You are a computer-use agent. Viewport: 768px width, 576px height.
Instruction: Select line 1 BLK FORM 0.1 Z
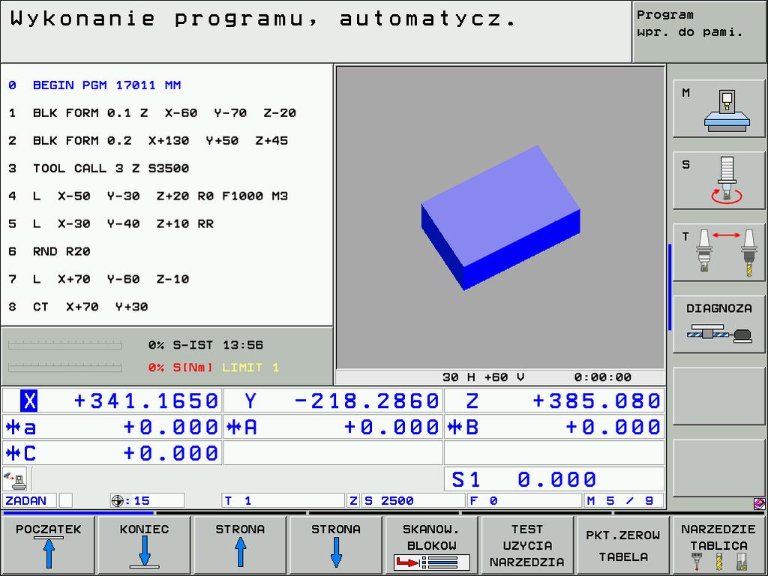(152, 113)
